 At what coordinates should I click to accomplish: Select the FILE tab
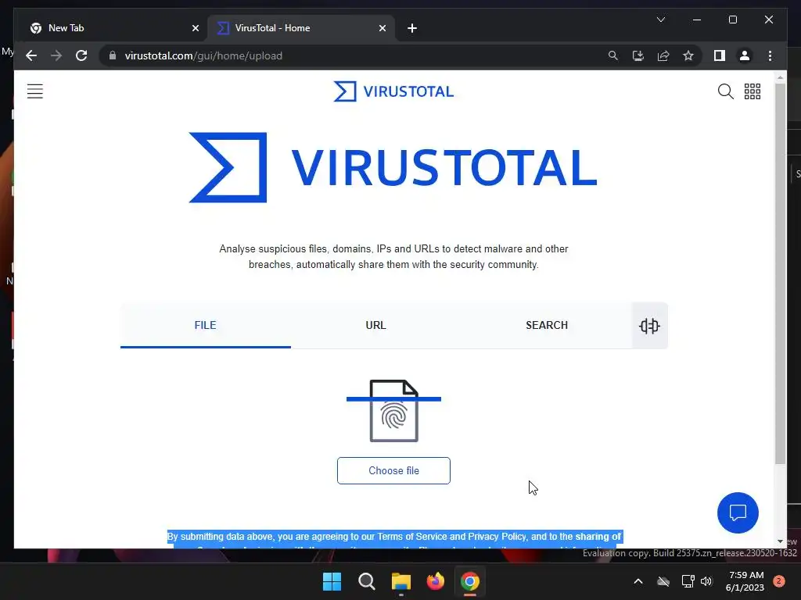pos(206,325)
